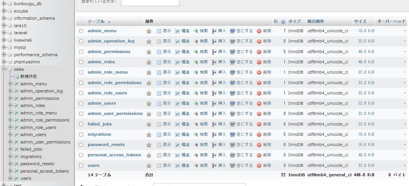Expand admin_roles table node in sidebar
Screen dimensions: 409x186
coord(10,106)
